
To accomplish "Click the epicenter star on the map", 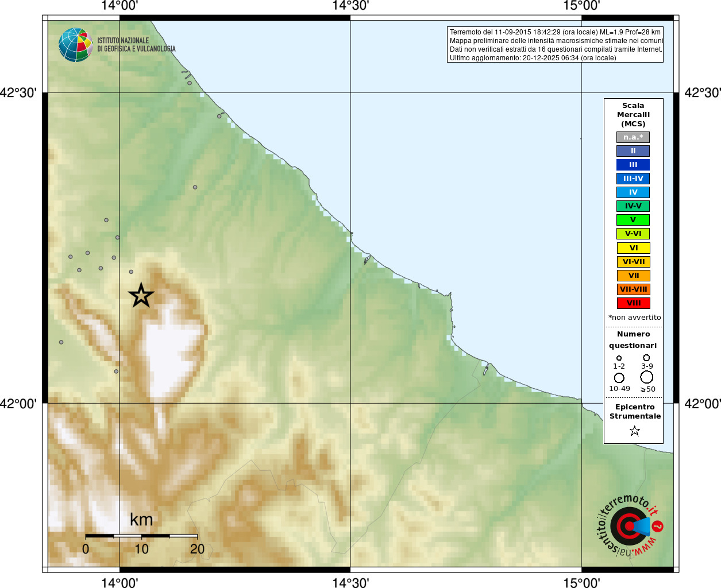I will pyautogui.click(x=141, y=296).
